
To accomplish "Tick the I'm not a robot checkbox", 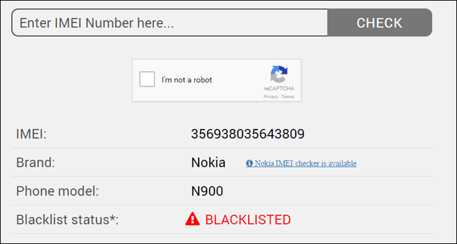I will 147,79.
